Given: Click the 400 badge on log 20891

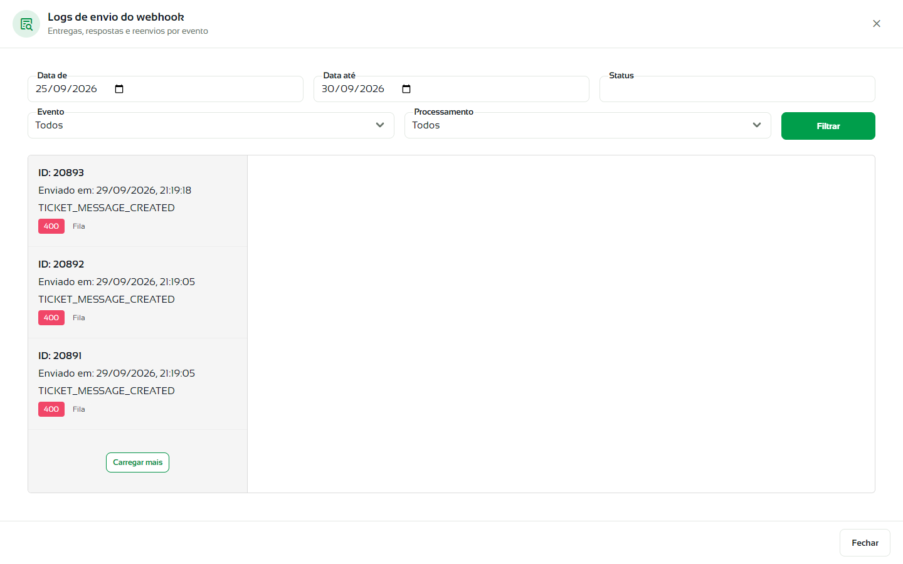Looking at the screenshot, I should 51,409.
